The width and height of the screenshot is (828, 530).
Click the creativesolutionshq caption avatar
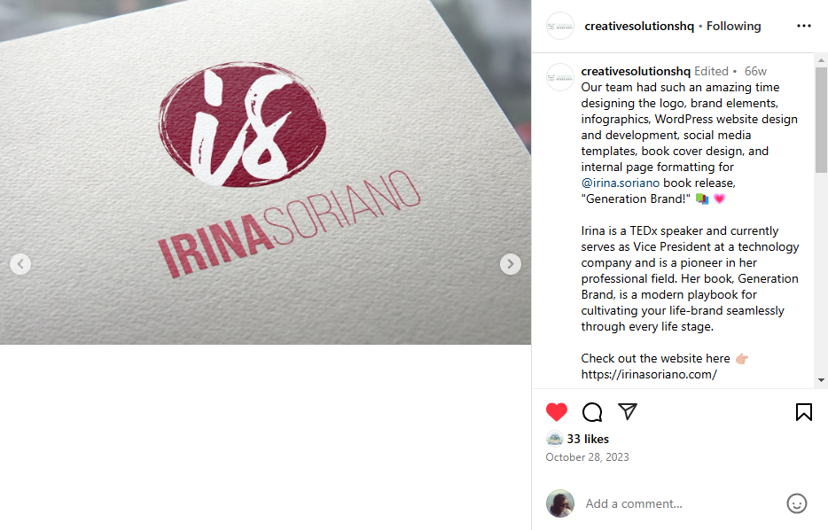coord(559,77)
